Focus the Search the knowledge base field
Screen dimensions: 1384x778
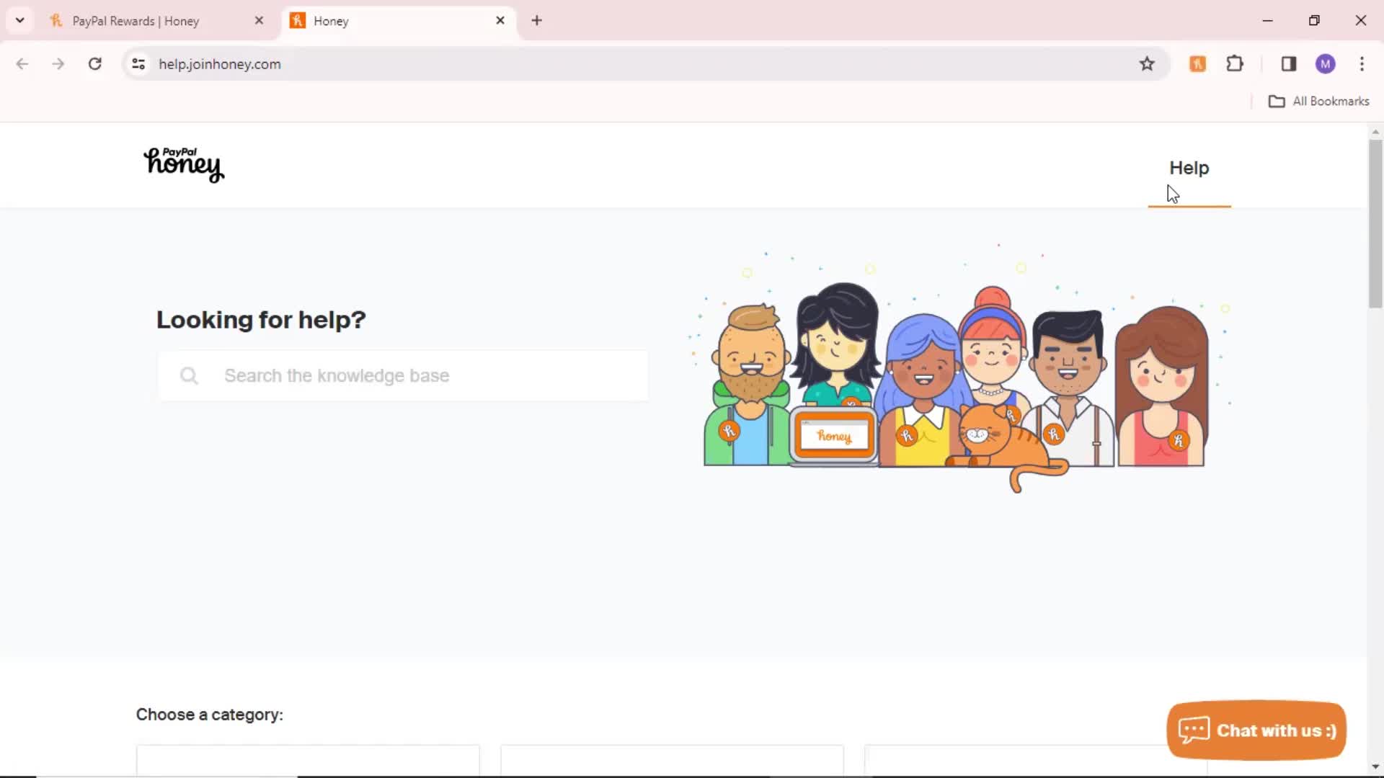(x=403, y=376)
